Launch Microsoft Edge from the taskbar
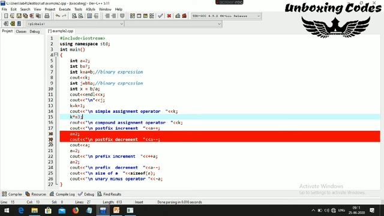Viewport: 384px width, 216px height. click(21, 211)
